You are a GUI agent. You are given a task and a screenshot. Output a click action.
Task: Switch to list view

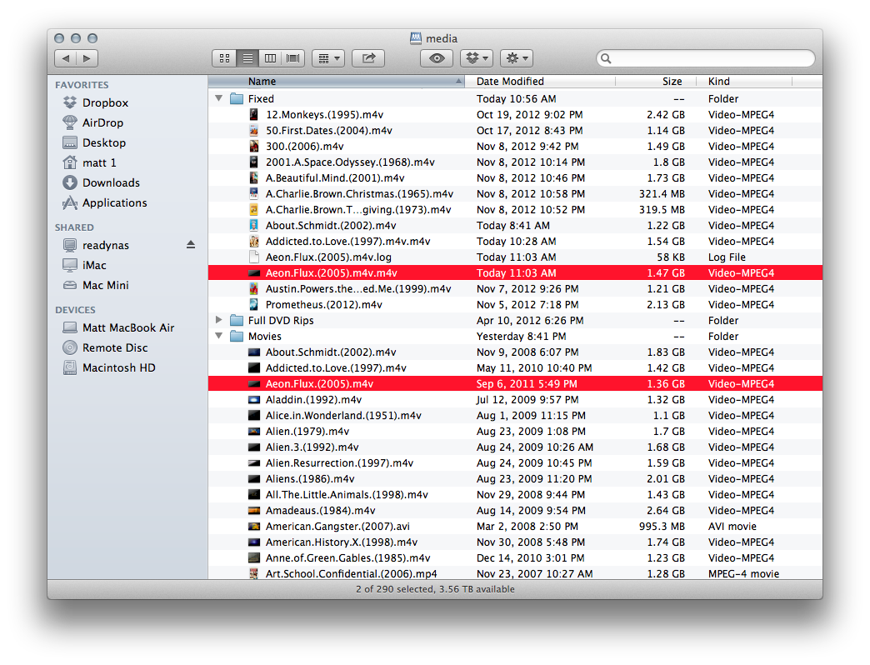tap(247, 58)
